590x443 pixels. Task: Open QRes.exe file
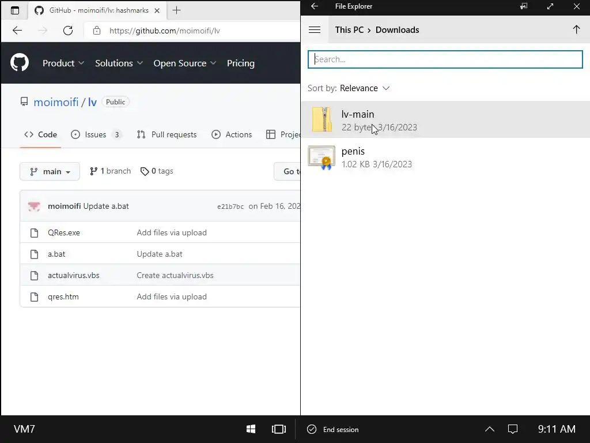pyautogui.click(x=63, y=232)
